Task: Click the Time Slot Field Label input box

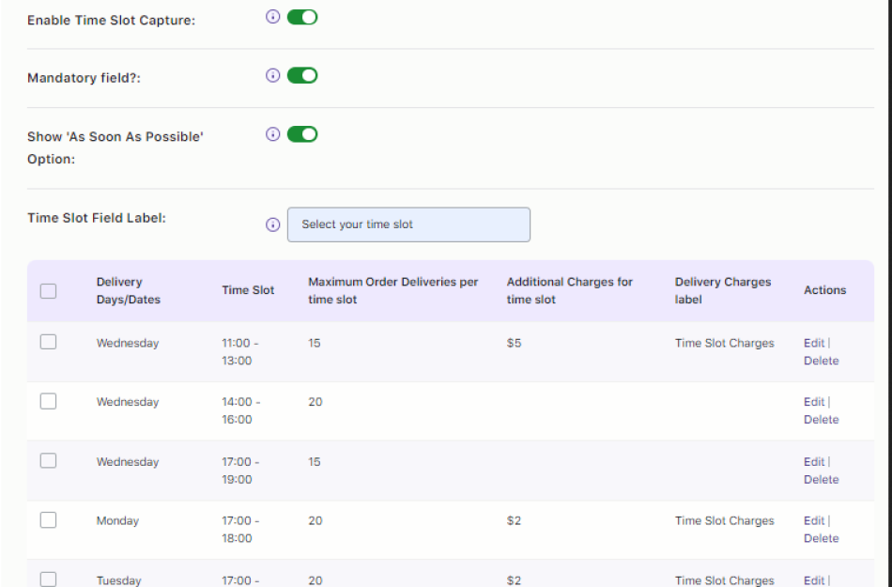Action: [x=408, y=224]
